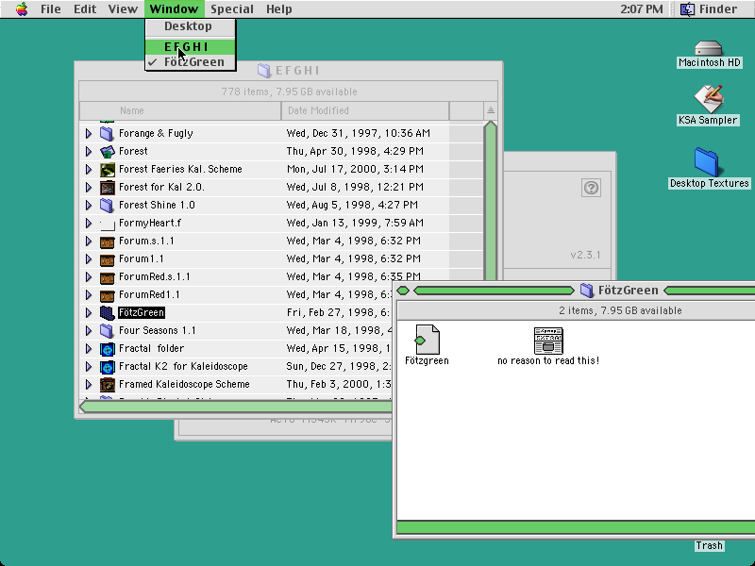Click the EFGHI horizontal scrollbar
This screenshot has width=755, height=566.
coord(236,407)
